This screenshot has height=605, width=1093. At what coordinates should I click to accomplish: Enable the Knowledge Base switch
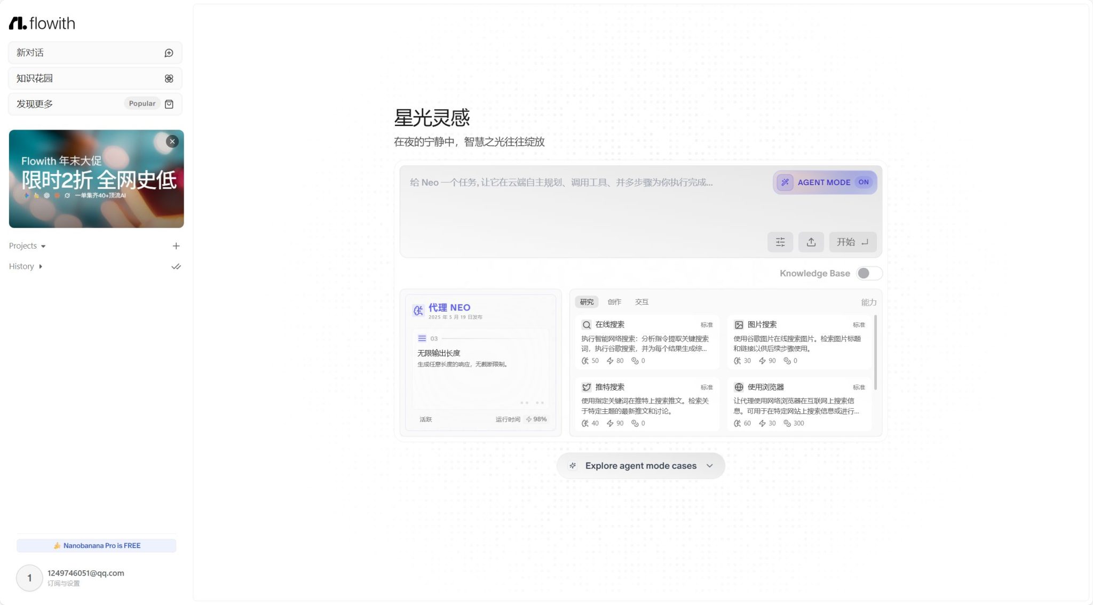click(869, 274)
